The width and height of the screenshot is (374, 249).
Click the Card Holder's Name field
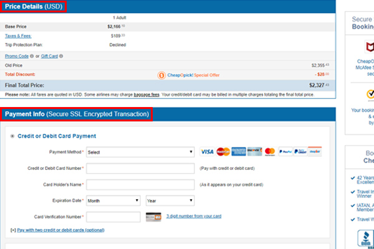coord(140,185)
